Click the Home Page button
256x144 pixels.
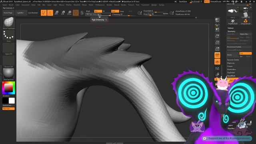8,13
